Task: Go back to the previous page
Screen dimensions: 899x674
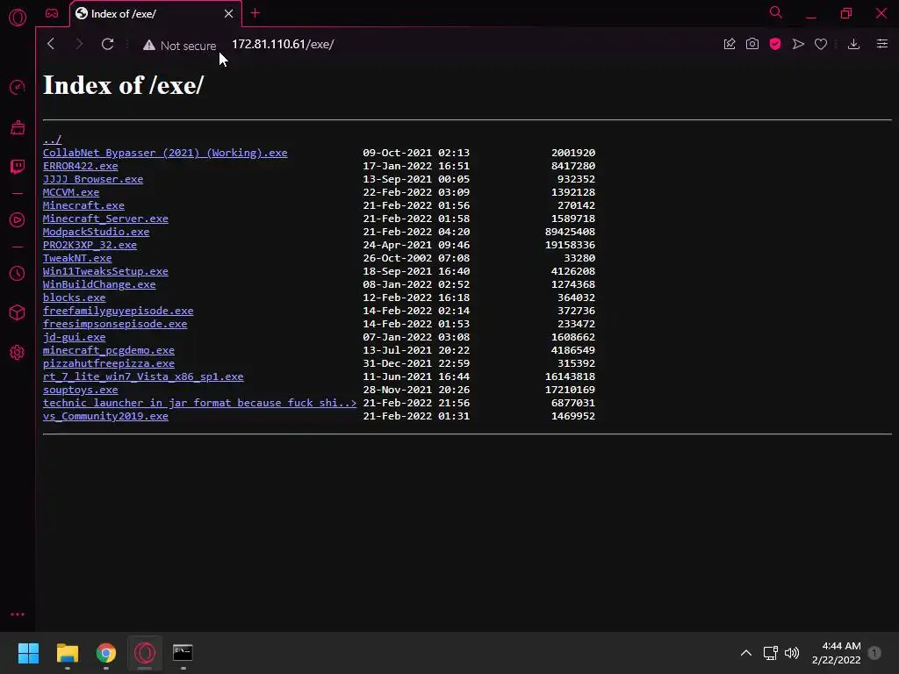Action: [x=50, y=44]
